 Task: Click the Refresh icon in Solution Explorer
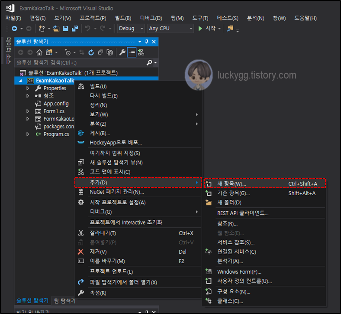pos(91,52)
